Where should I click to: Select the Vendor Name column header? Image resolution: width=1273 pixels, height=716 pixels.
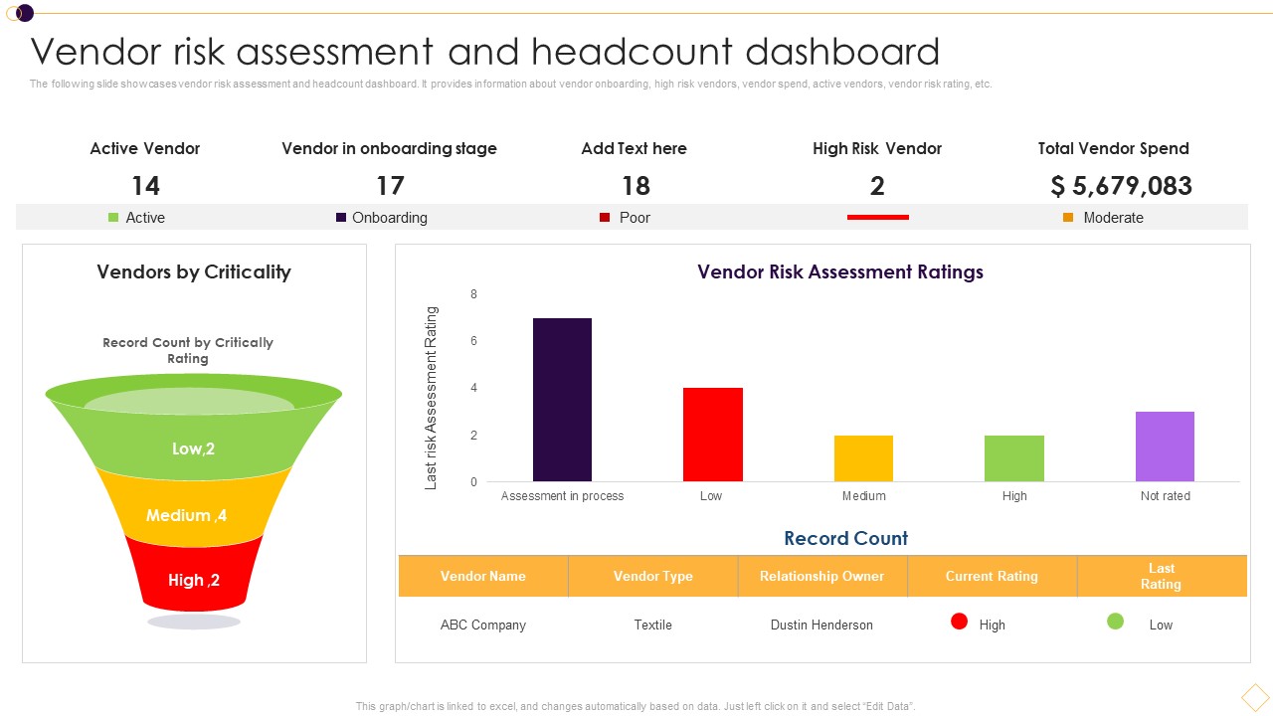click(x=483, y=576)
